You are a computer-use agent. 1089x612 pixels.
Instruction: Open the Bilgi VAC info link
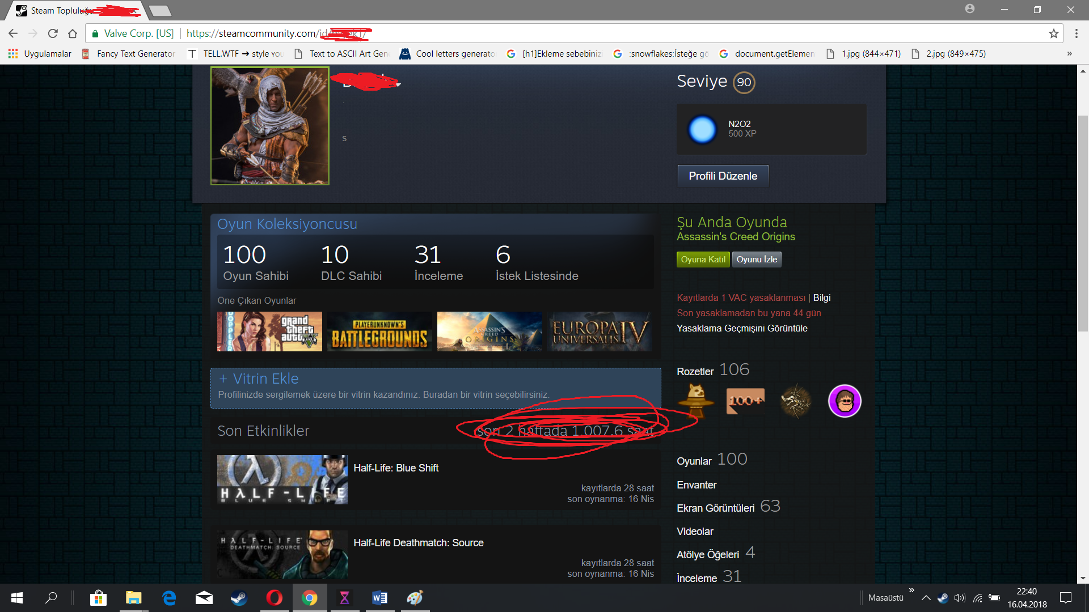[821, 298]
